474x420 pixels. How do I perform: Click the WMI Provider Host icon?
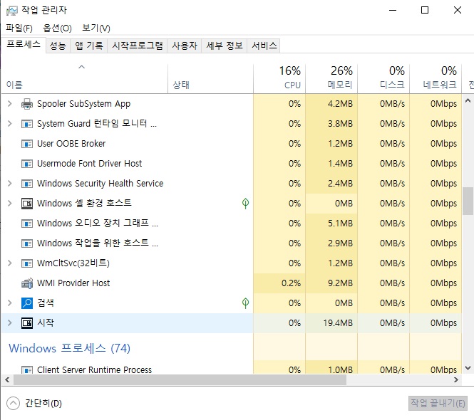tap(27, 283)
